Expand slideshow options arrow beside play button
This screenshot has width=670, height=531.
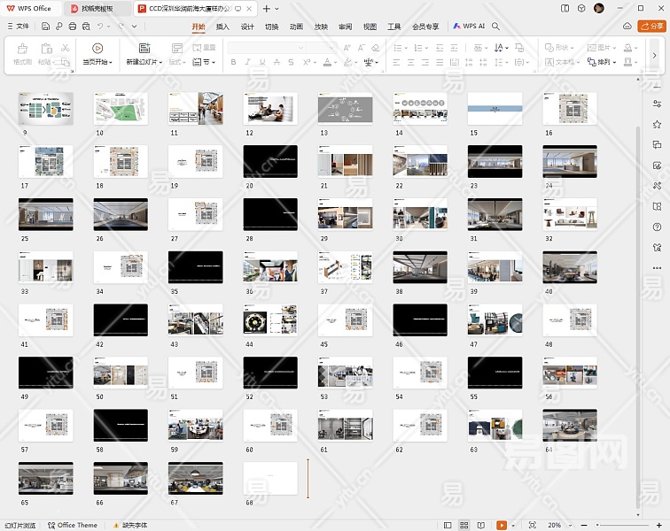[x=515, y=525]
